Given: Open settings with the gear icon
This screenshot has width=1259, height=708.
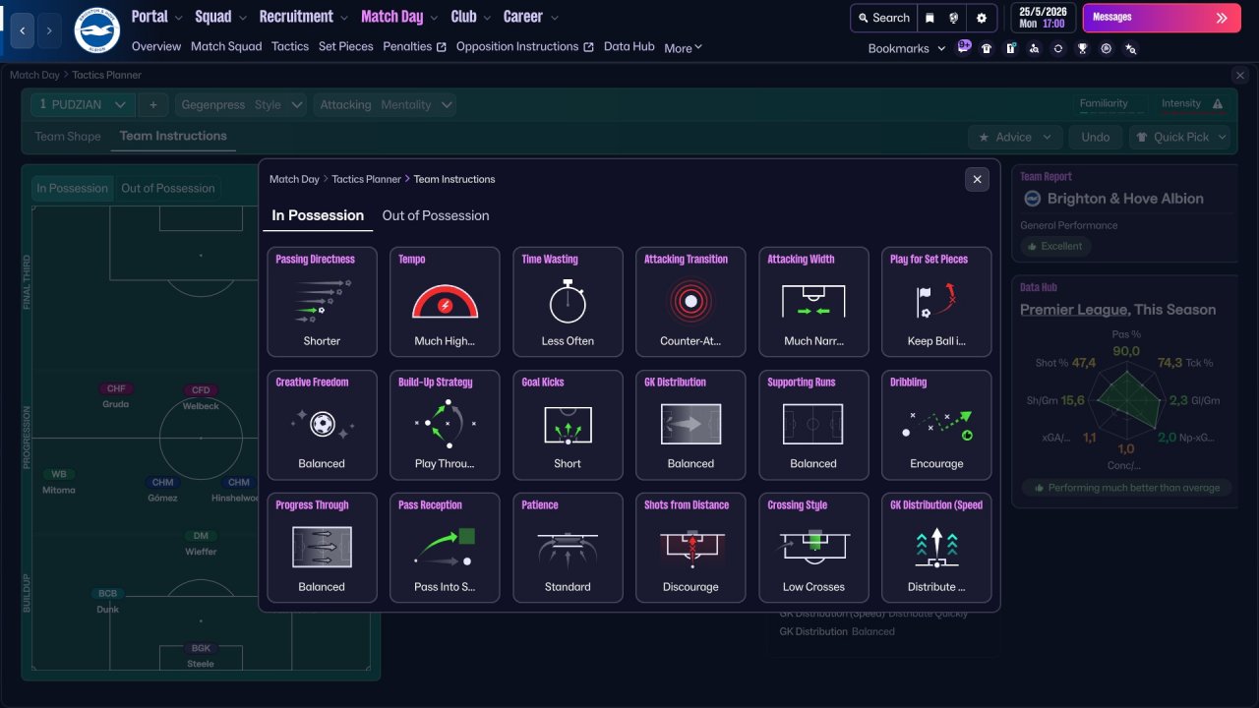Looking at the screenshot, I should pyautogui.click(x=982, y=18).
